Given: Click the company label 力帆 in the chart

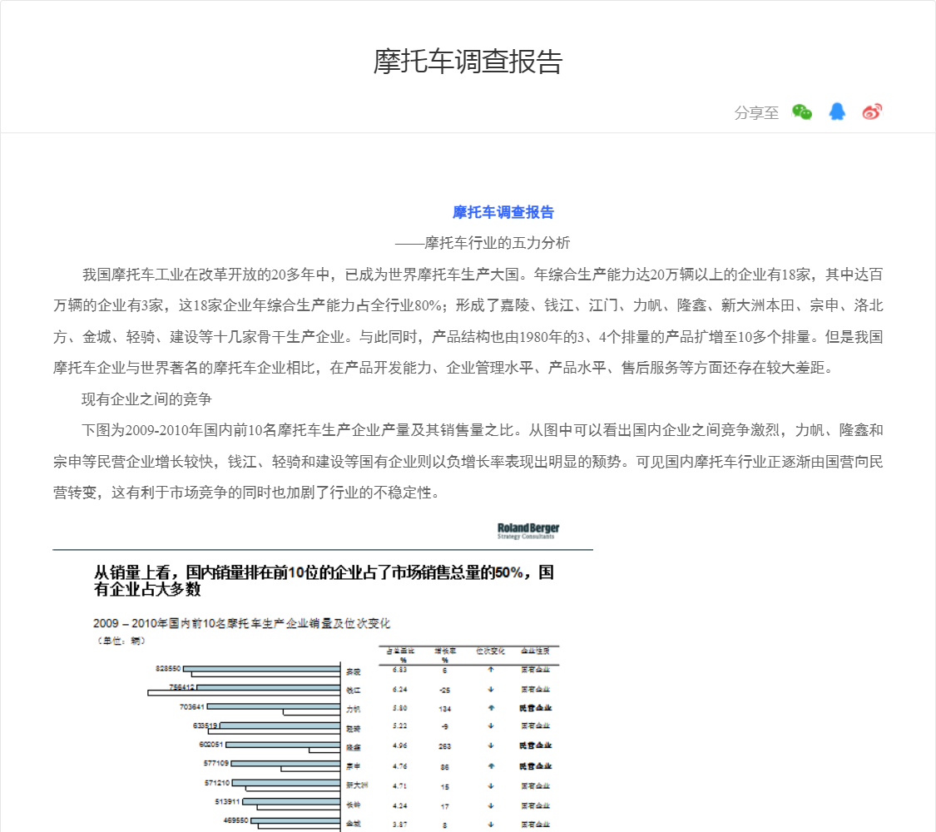Looking at the screenshot, I should point(354,710).
